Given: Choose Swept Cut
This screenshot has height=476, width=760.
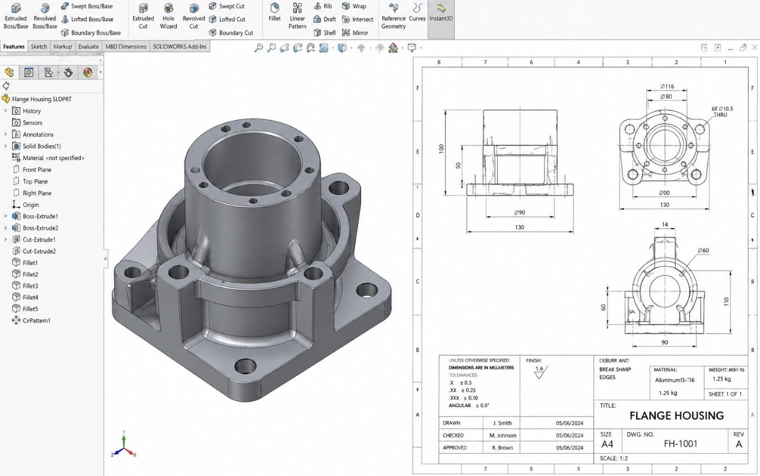Looking at the screenshot, I should [226, 6].
